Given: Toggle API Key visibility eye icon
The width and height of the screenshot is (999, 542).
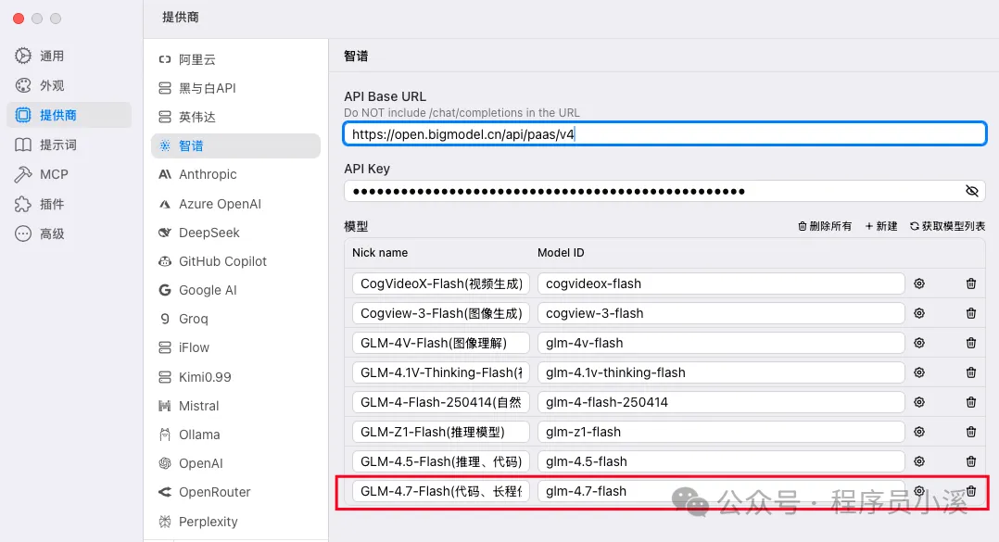Looking at the screenshot, I should click(971, 191).
